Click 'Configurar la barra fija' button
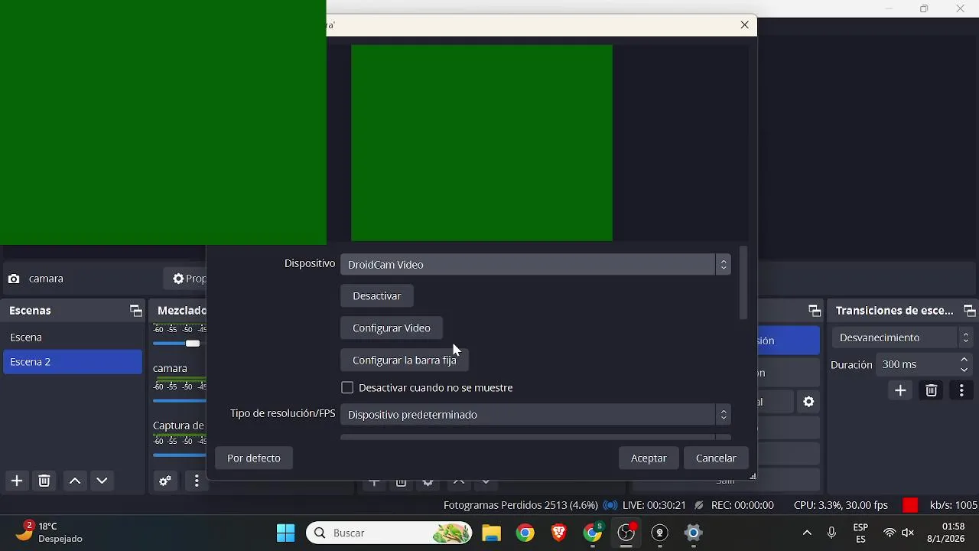The width and height of the screenshot is (979, 551). tap(405, 360)
